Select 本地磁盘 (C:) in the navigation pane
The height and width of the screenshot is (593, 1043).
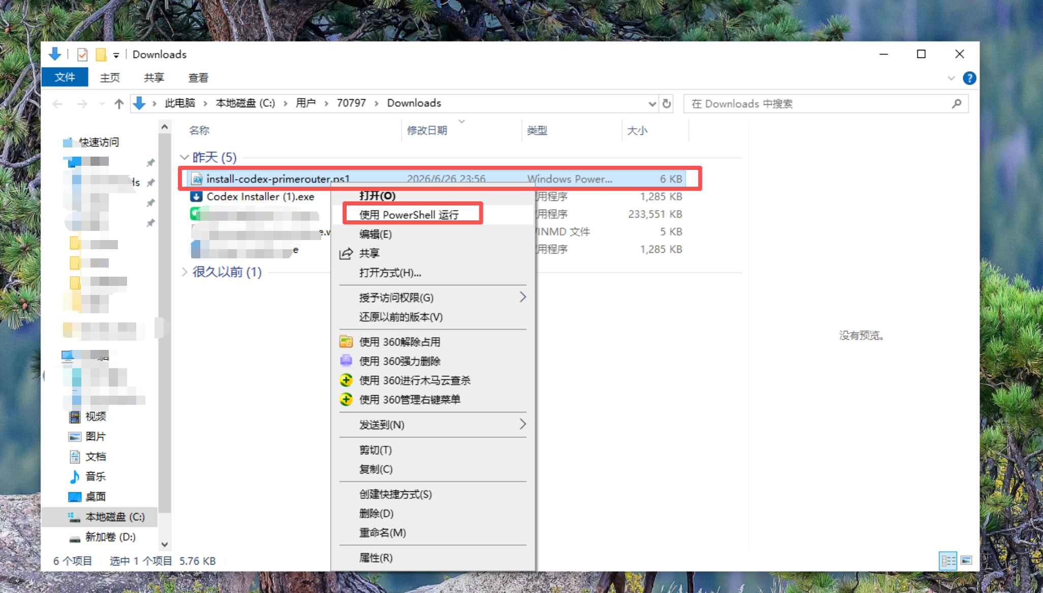[100, 517]
